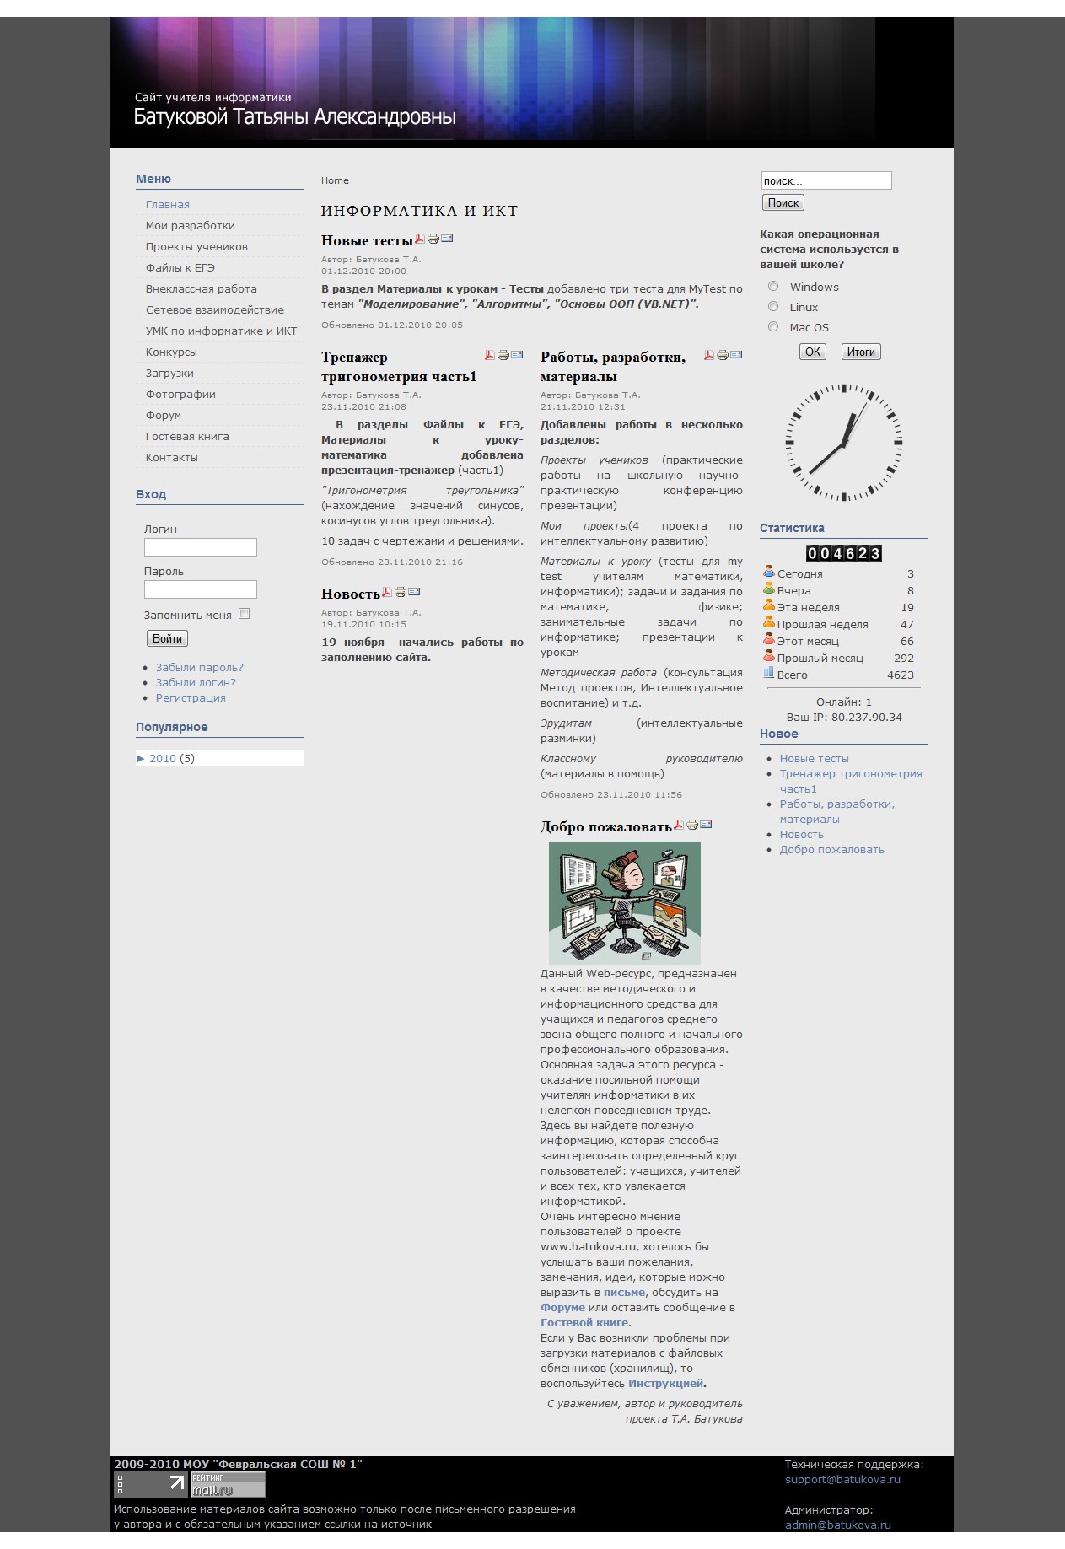Click the welcome illustration image
The image size is (1065, 1549).
(625, 903)
